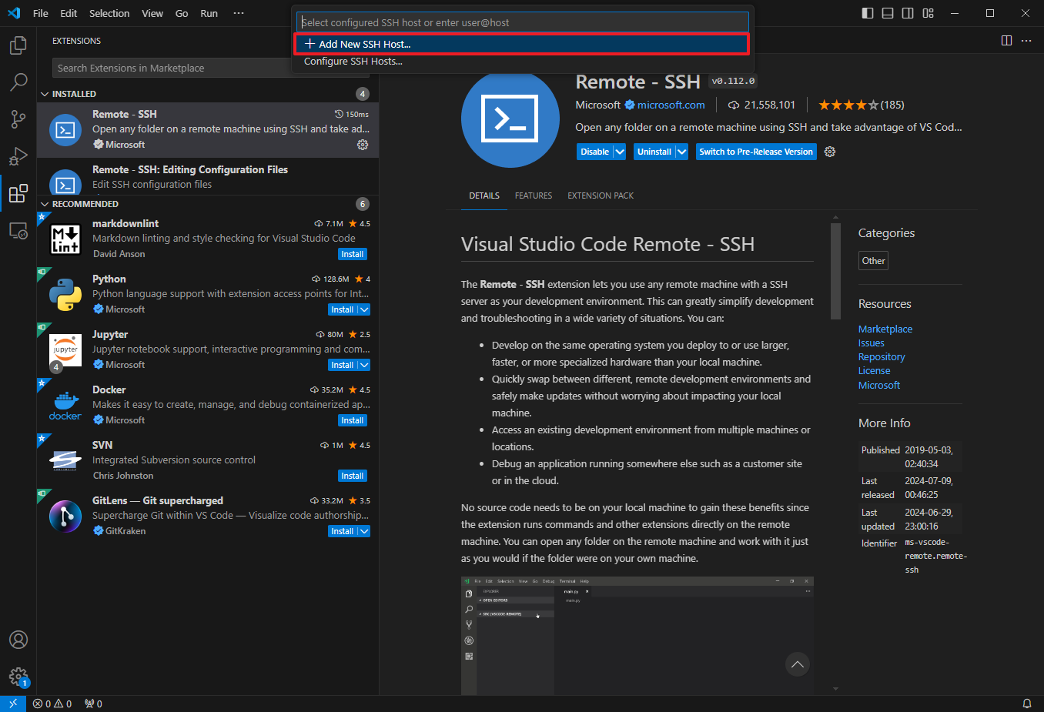The height and width of the screenshot is (712, 1044).
Task: Open the Marketplace resource link
Action: 885,329
